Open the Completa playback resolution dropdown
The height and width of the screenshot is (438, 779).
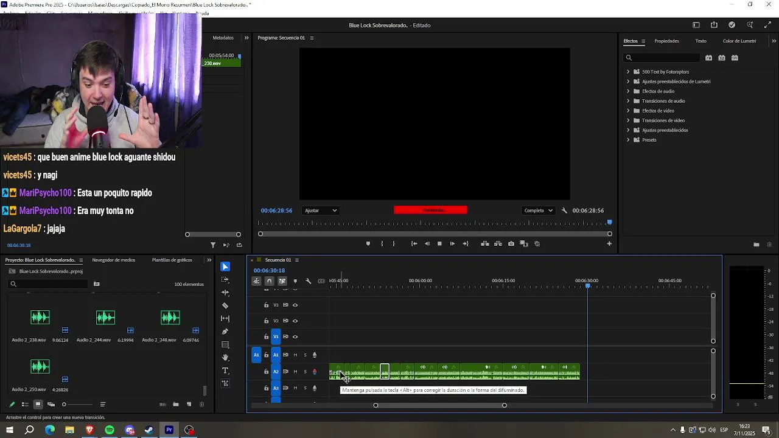click(x=539, y=210)
